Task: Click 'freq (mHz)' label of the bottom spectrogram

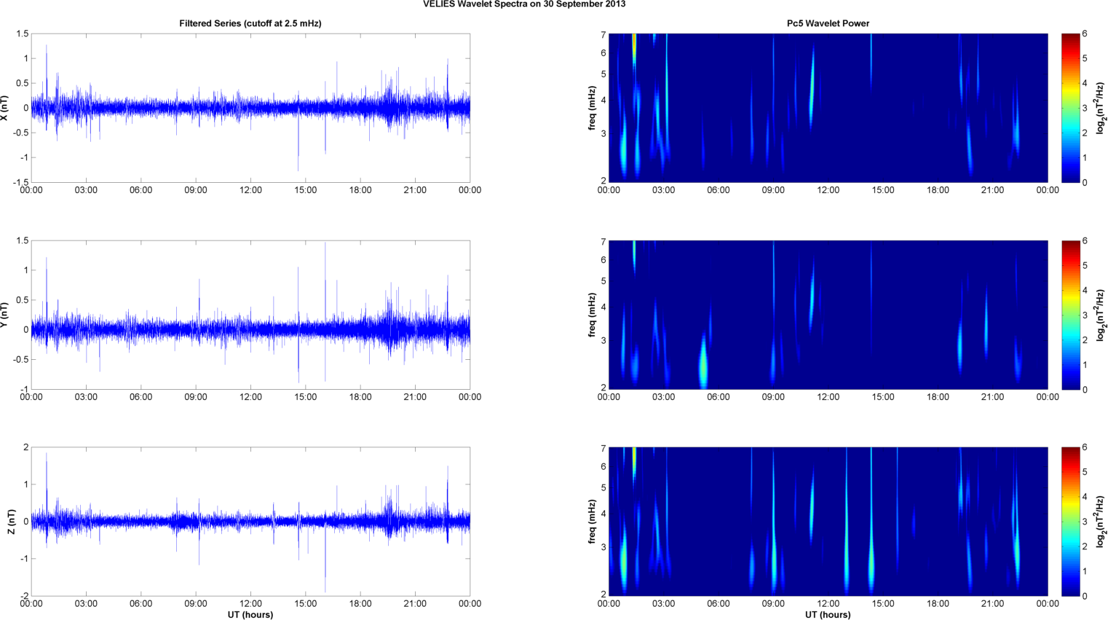Action: [x=593, y=522]
